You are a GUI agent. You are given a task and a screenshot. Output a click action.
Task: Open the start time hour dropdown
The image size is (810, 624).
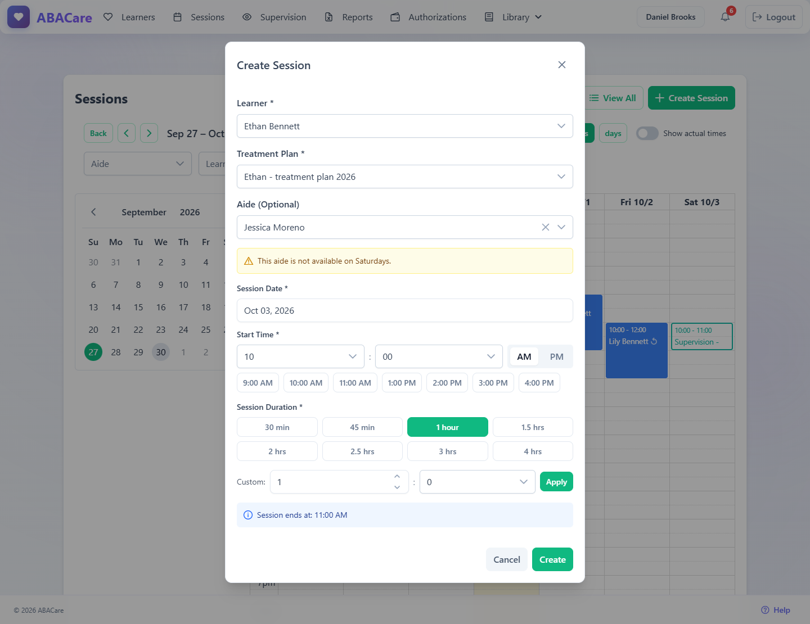coord(300,356)
